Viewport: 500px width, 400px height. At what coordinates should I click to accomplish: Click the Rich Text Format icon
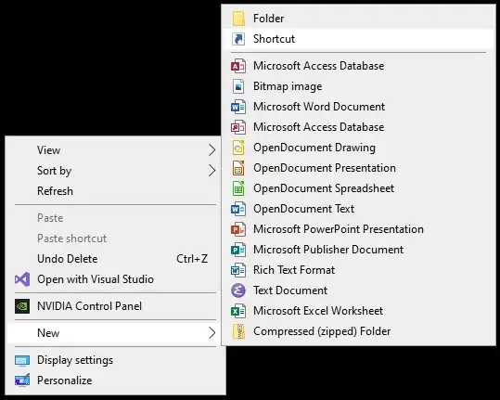238,270
